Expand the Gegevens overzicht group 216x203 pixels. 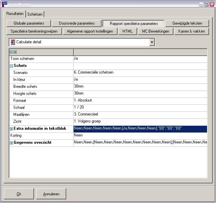11,143
